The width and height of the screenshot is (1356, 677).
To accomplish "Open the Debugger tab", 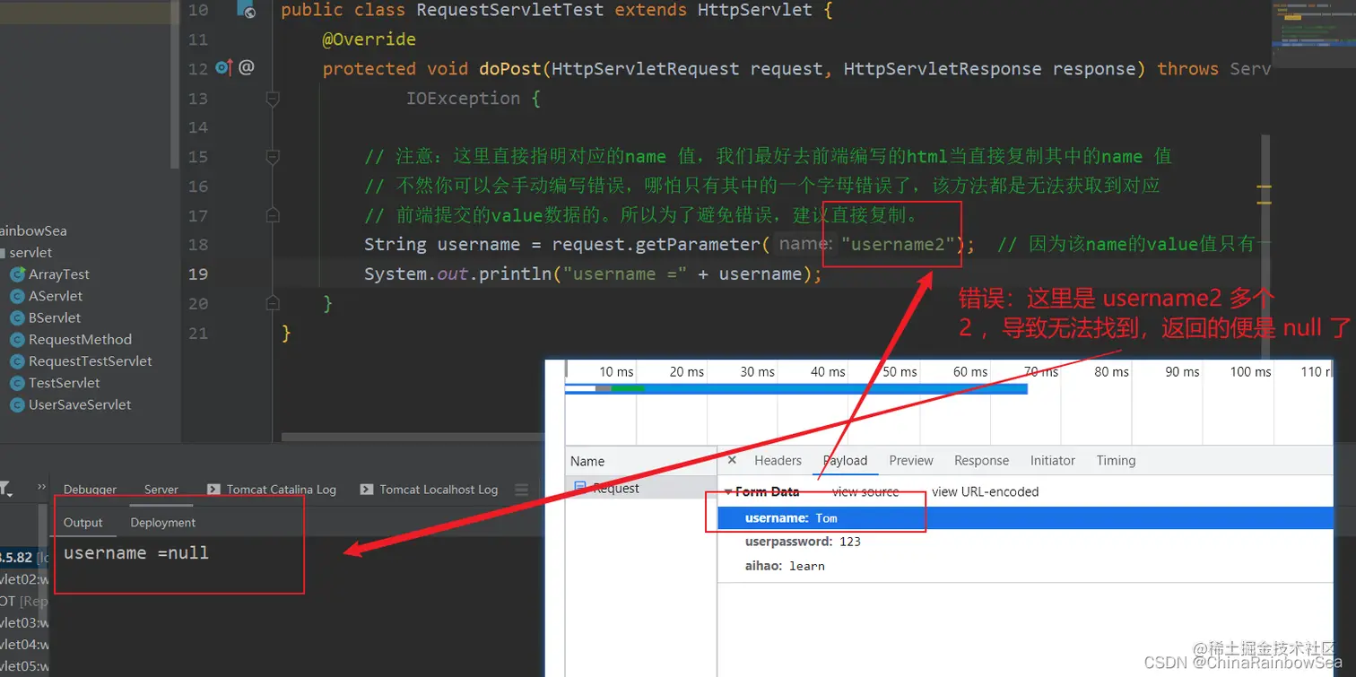I will [x=90, y=490].
